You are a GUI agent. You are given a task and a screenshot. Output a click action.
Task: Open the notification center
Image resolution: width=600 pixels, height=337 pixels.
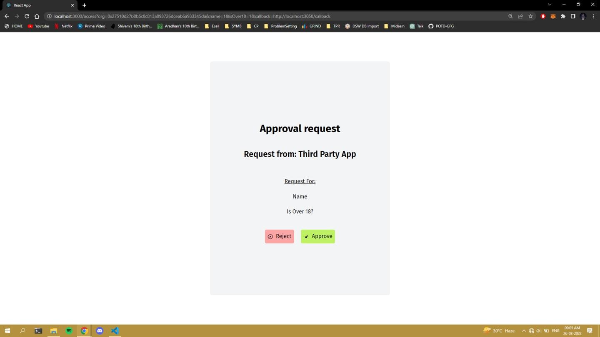590,331
